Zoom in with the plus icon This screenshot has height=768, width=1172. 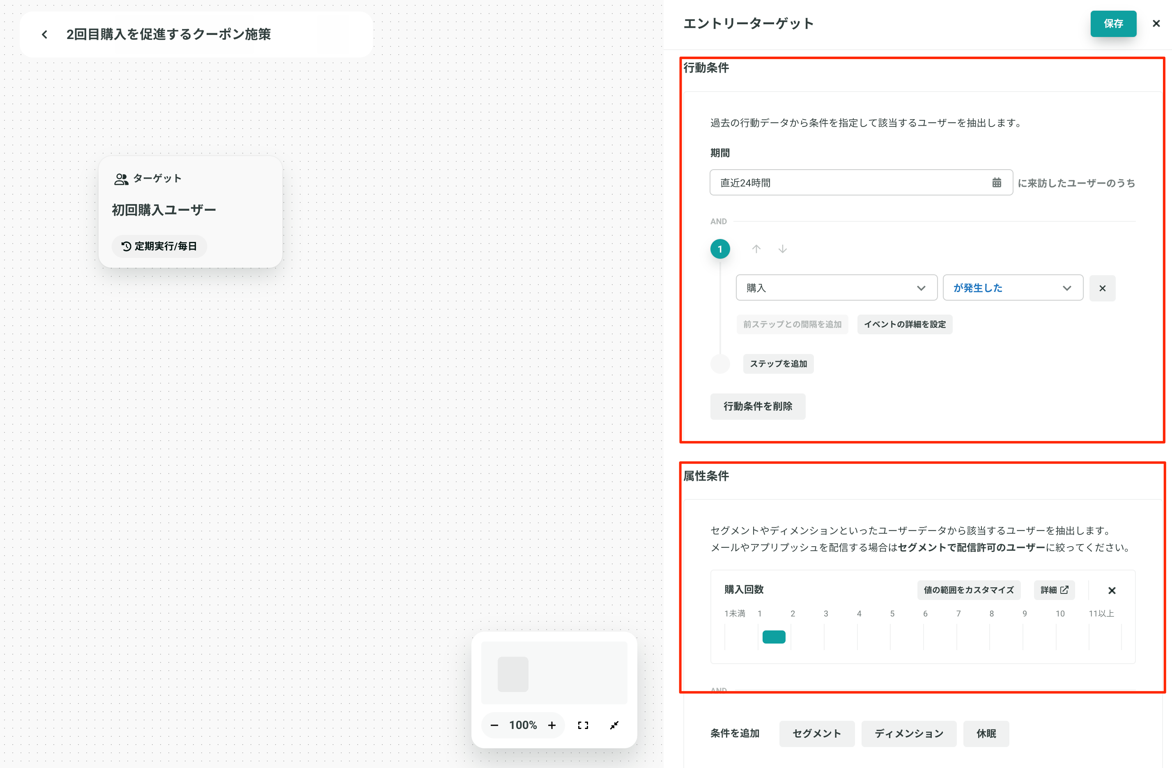(552, 726)
